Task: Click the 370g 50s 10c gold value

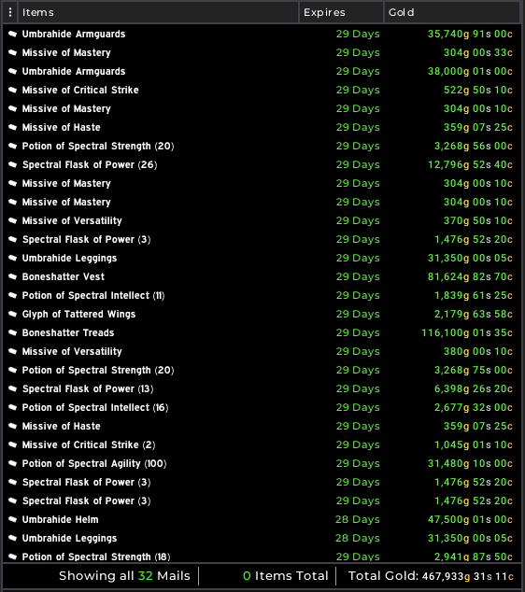Action: point(478,220)
